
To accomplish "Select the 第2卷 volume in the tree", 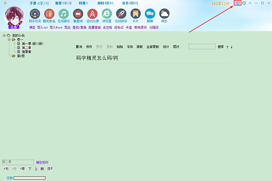I will pos(21,56).
